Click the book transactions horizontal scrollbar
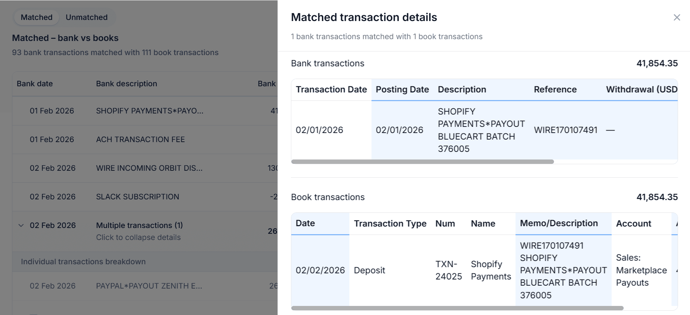This screenshot has height=315, width=690. click(457, 308)
